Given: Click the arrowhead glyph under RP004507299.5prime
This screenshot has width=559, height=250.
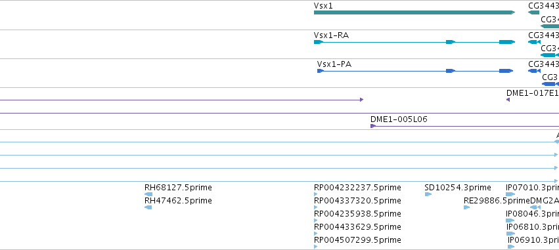Looking at the screenshot, I should 315,247.
